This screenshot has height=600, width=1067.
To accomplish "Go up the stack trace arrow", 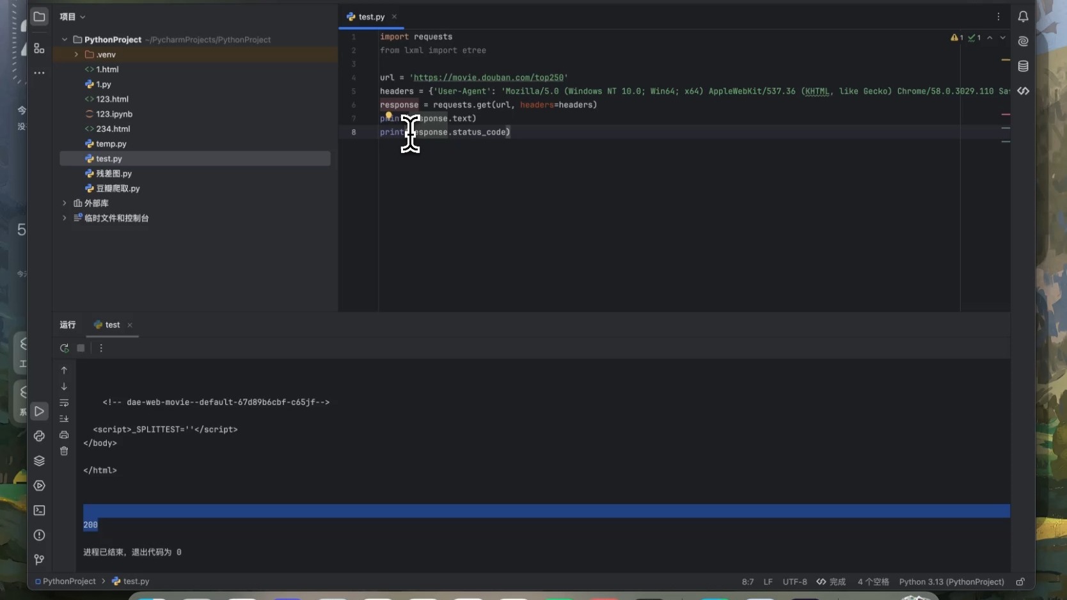I will pyautogui.click(x=64, y=370).
